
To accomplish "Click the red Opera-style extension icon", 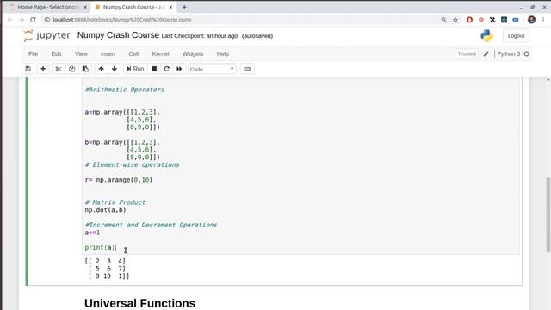I will 469,20.
